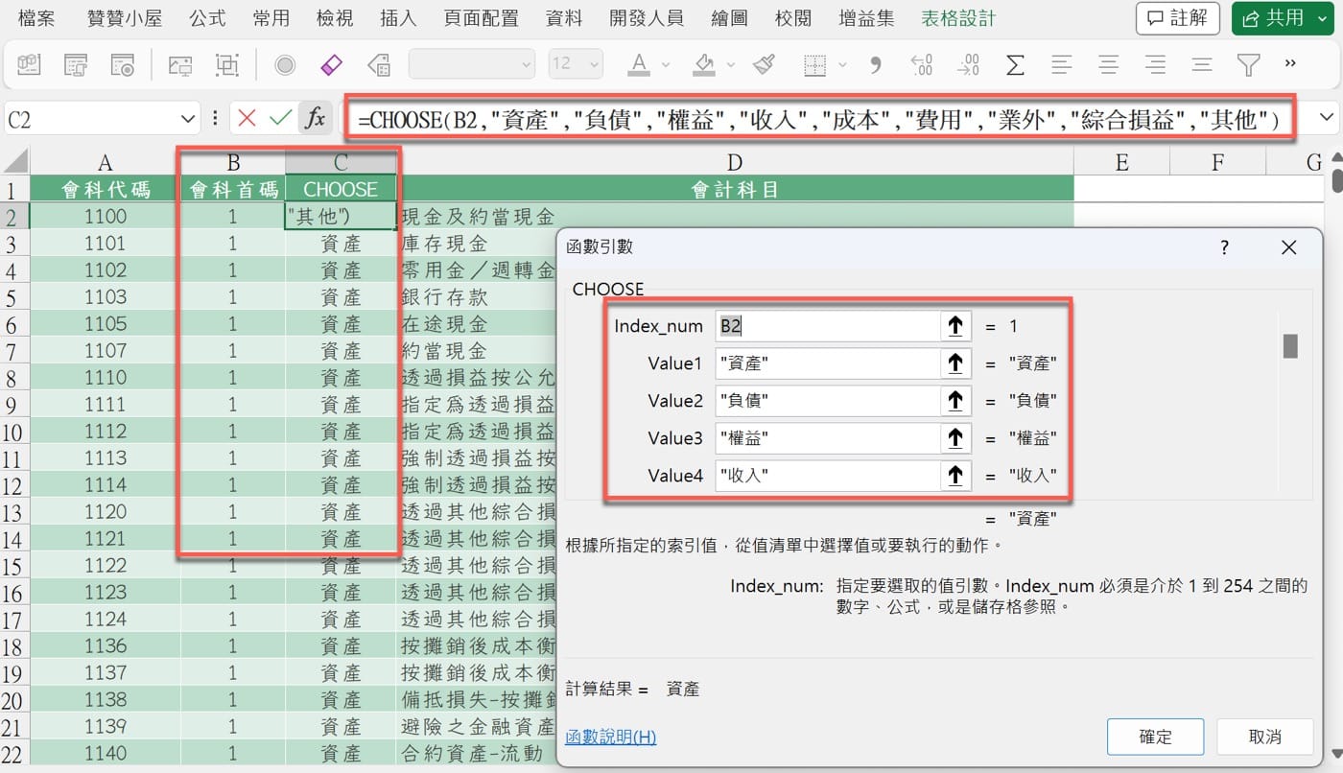Cancel formula entry with red X
Image resolution: width=1343 pixels, height=773 pixels.
pyautogui.click(x=247, y=118)
